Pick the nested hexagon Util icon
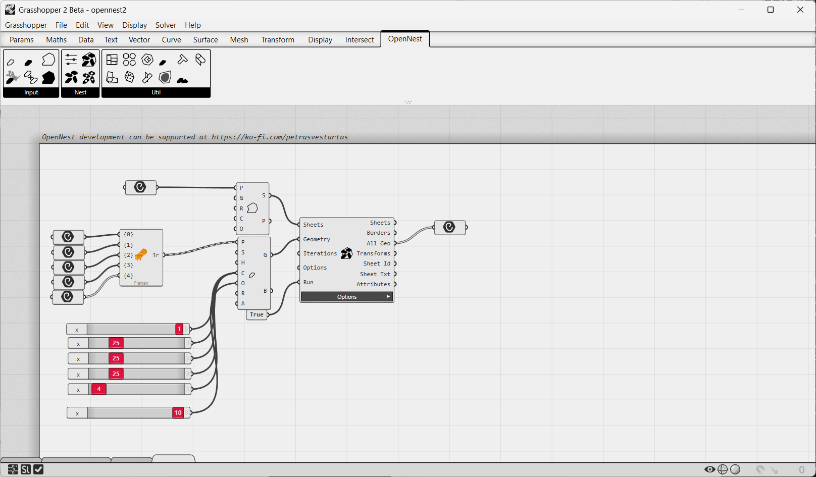Image resolution: width=816 pixels, height=477 pixels. (147, 60)
